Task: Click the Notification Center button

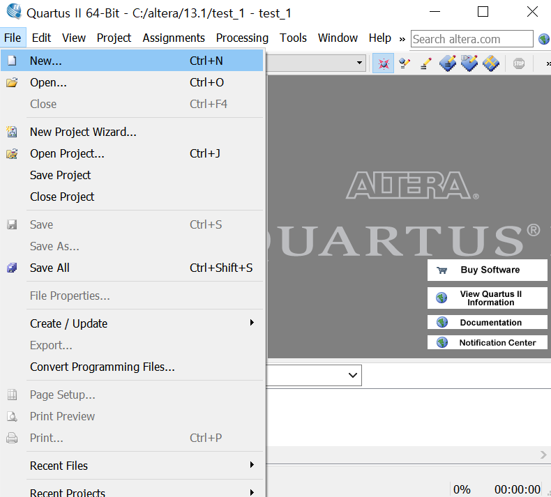Action: point(487,342)
